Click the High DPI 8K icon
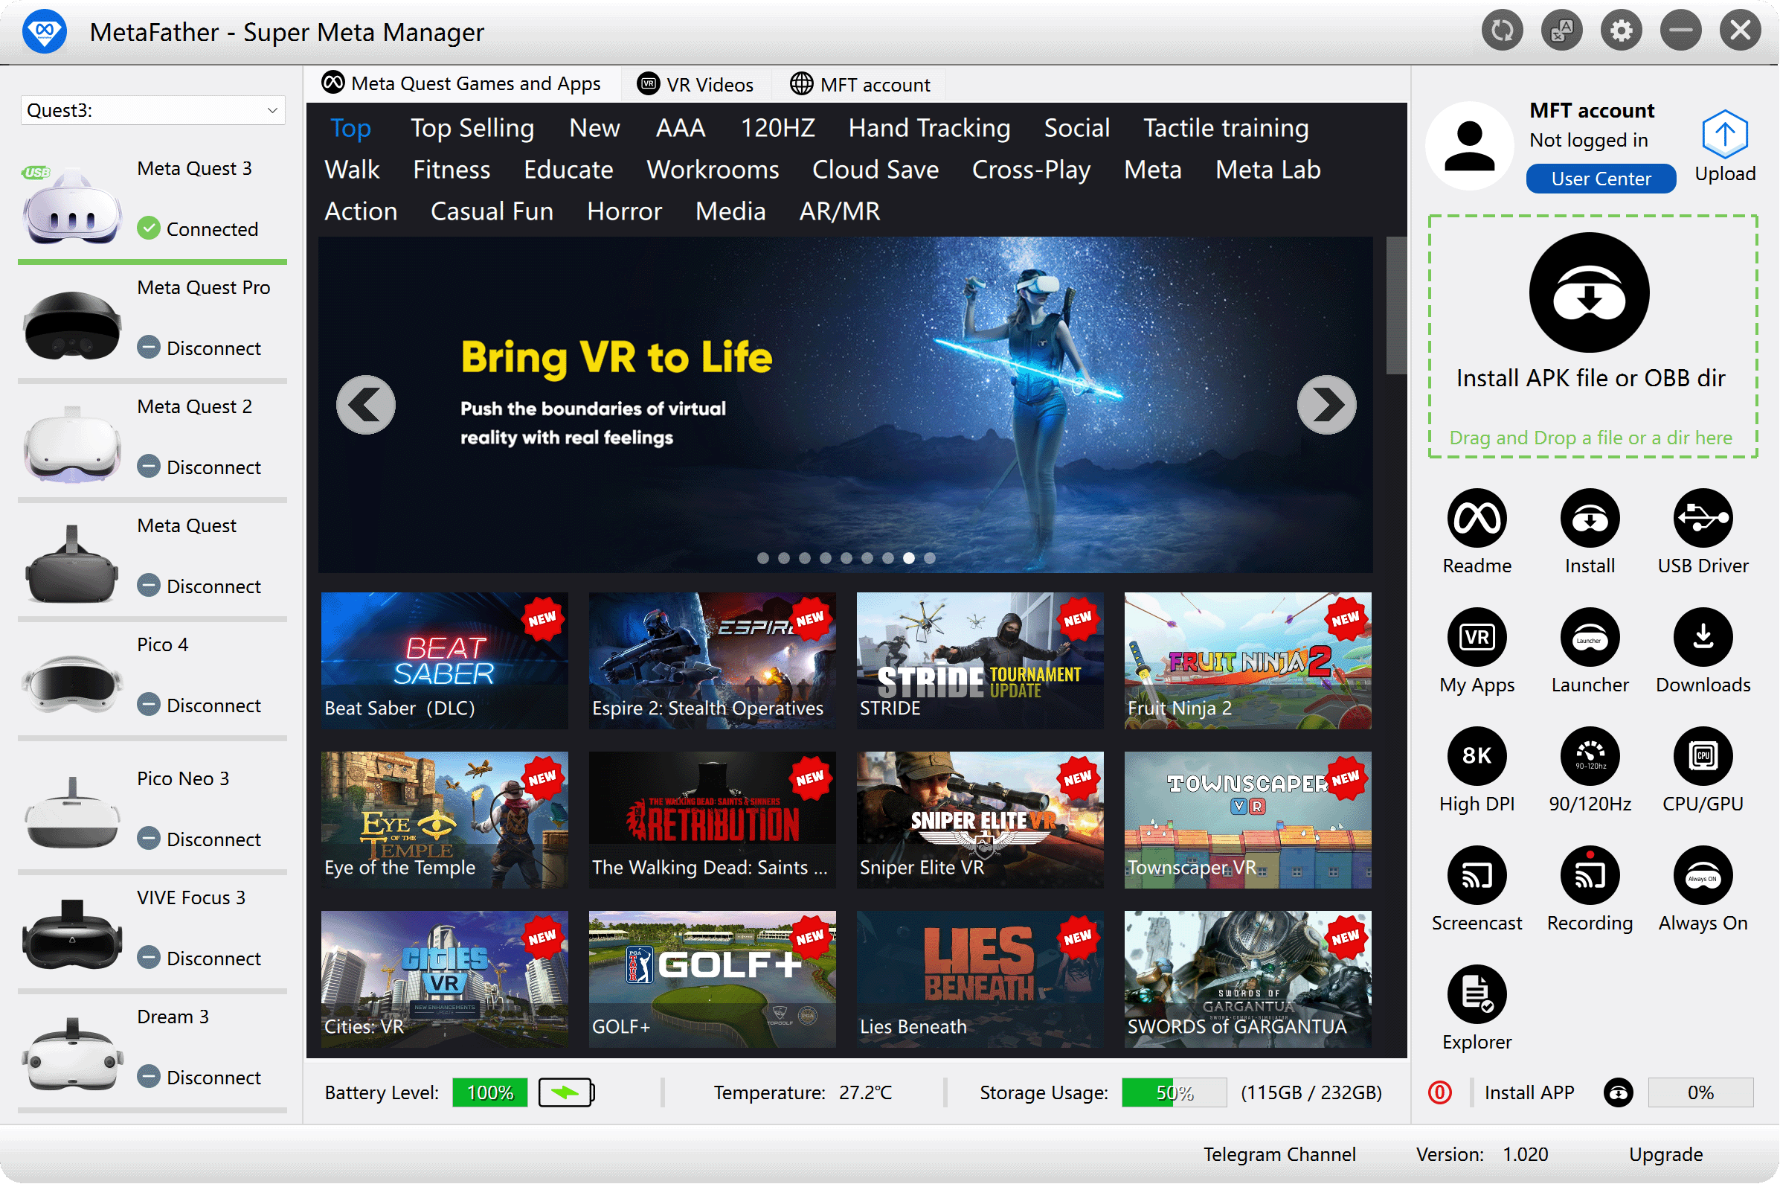The height and width of the screenshot is (1184, 1780). [x=1477, y=757]
